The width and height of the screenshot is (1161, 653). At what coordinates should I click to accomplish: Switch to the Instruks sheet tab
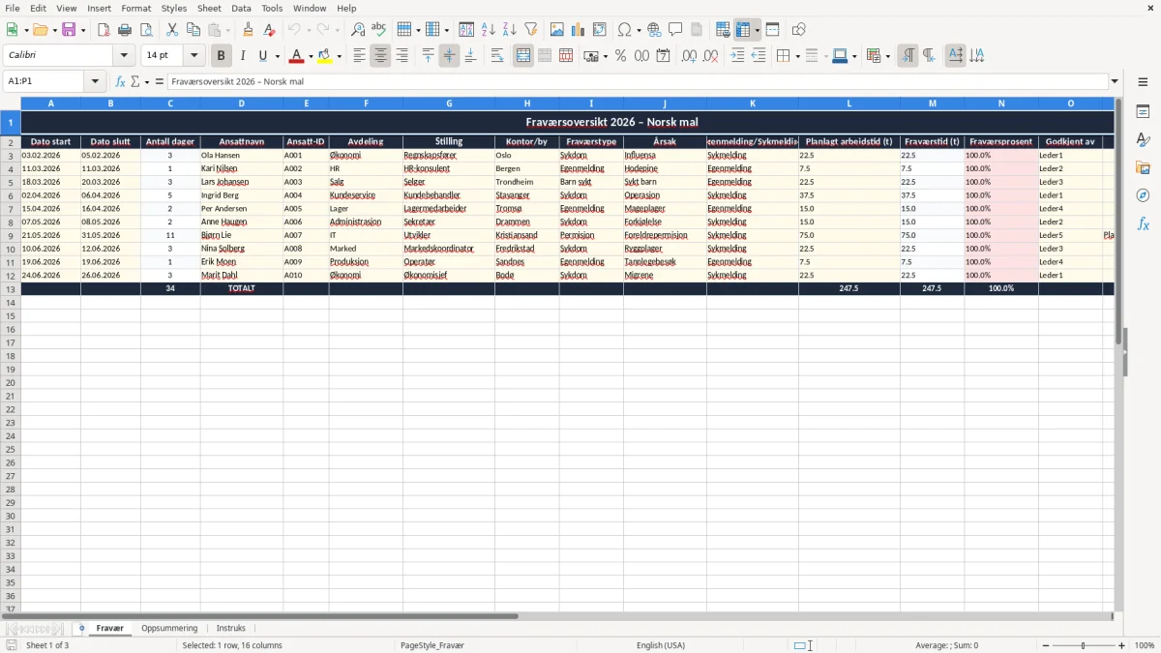[231, 629]
